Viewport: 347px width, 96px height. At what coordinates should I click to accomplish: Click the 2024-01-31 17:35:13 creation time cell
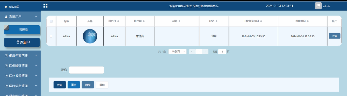(x=303, y=36)
